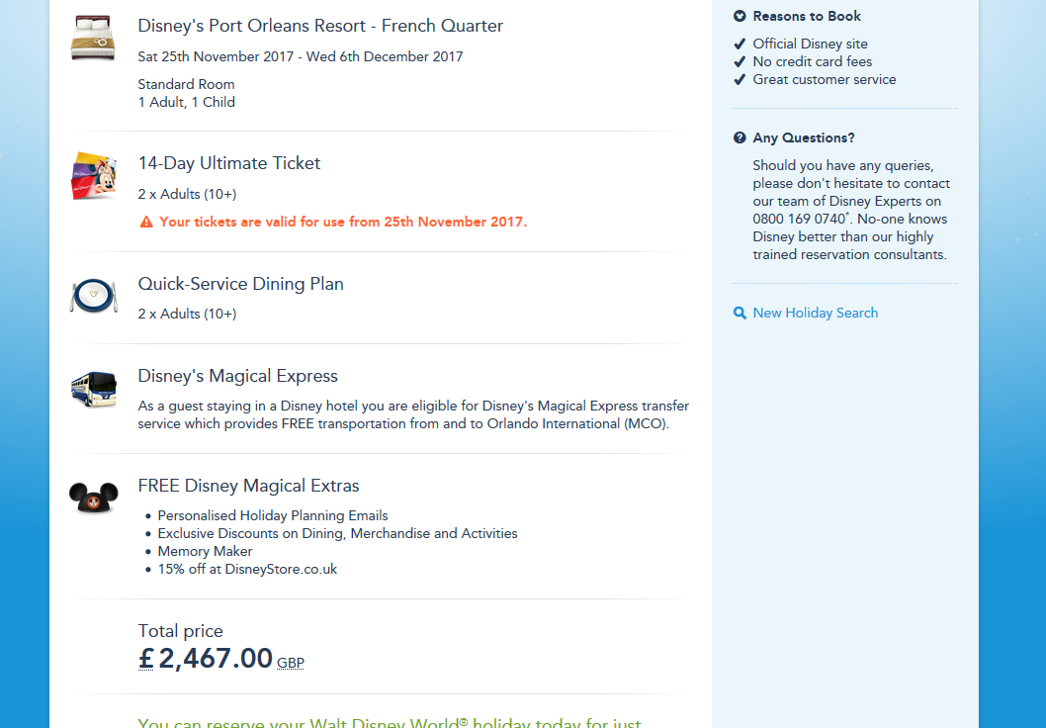Image resolution: width=1046 pixels, height=728 pixels.
Task: Click the New Holiday Search magnifier icon
Action: [740, 313]
